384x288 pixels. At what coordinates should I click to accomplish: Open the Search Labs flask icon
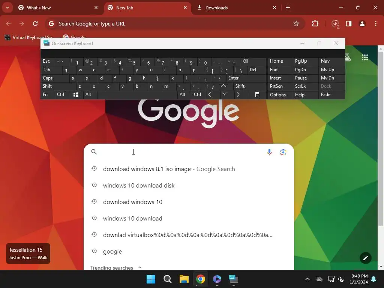[348, 57]
